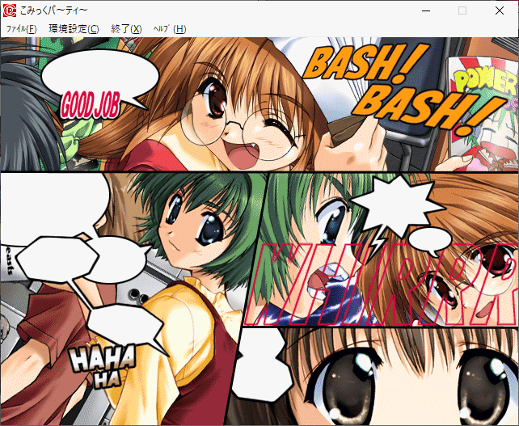Viewport: 519px width, 426px height.
Task: Click the 終了(X) menu item
Action: [x=126, y=29]
